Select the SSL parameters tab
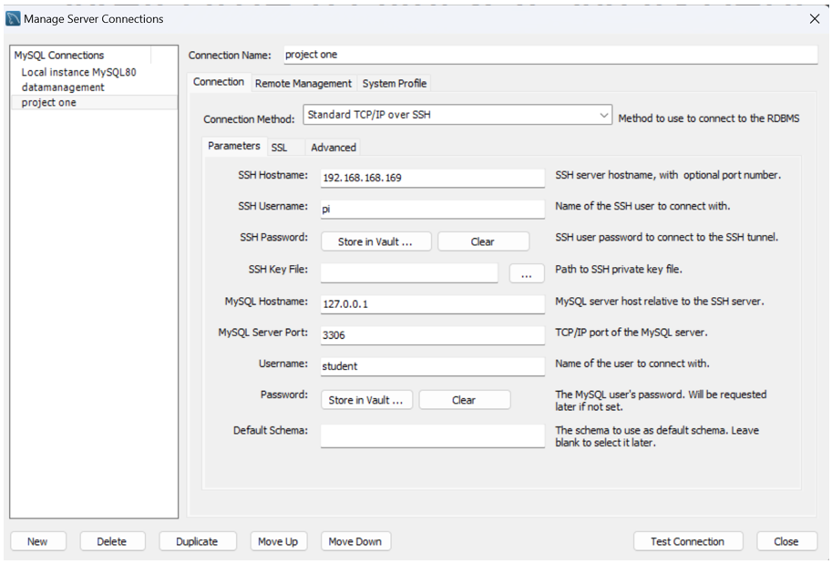Screen dimensions: 832x564 (x=279, y=148)
